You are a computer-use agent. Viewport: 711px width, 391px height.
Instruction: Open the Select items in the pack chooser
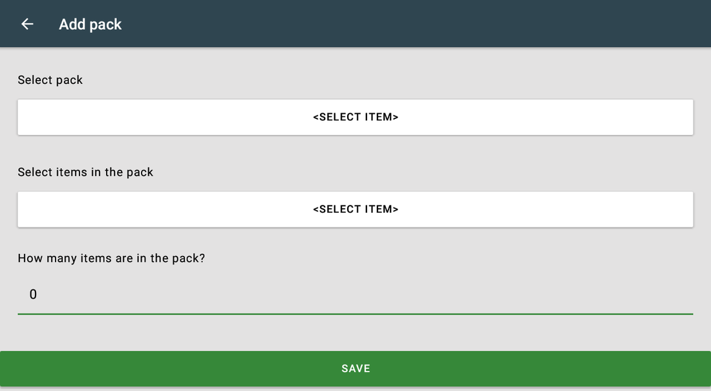pyautogui.click(x=355, y=209)
